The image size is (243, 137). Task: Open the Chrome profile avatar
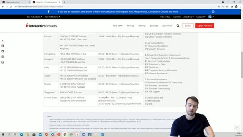point(236,7)
